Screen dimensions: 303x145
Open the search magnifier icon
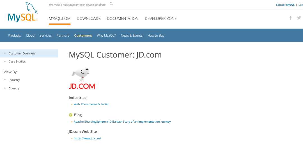pyautogui.click(x=111, y=4)
